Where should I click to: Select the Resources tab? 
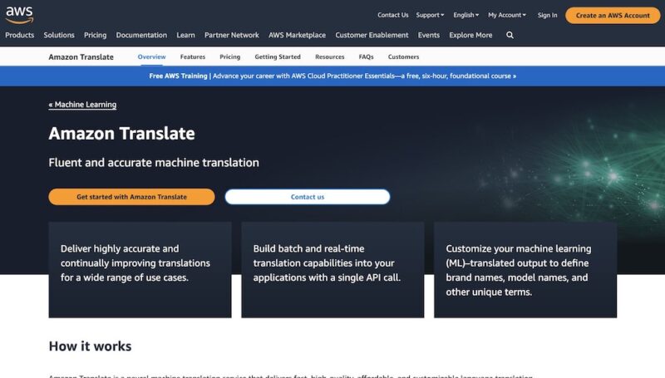tap(329, 56)
